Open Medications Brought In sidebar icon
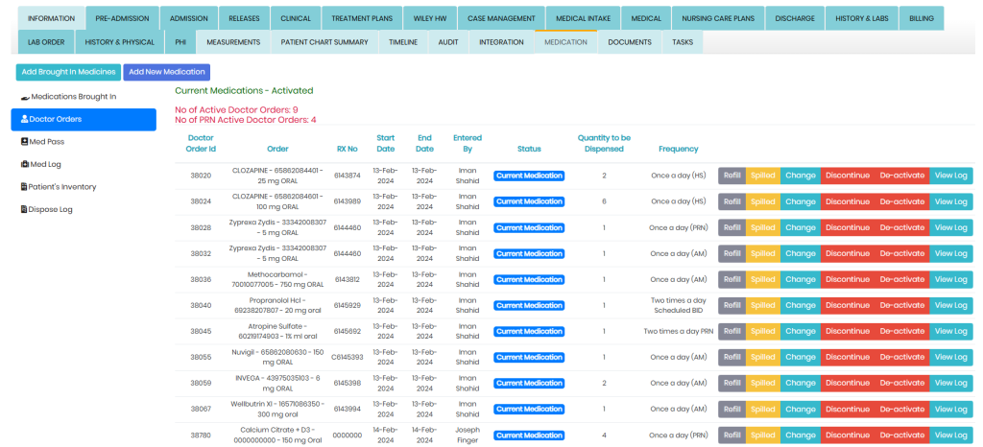Image resolution: width=983 pixels, height=447 pixels. 26,97
